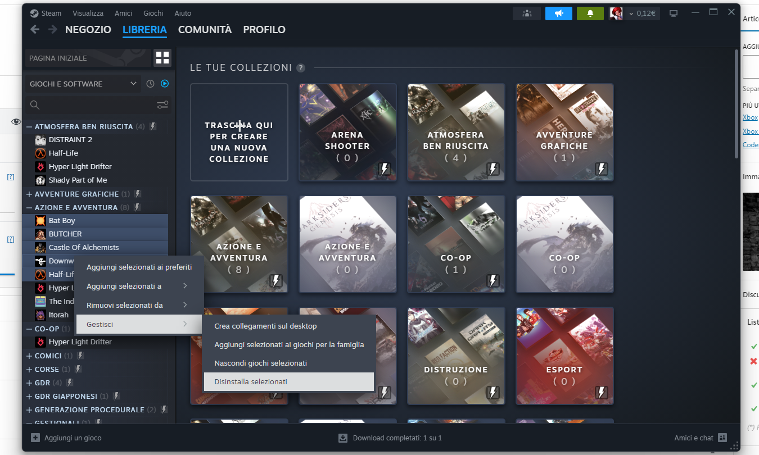Click the collections vertical scrollbar

(x=737, y=104)
